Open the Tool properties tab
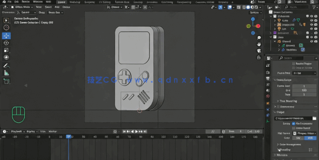Viewport: 319px width, 160px height. 268,65
